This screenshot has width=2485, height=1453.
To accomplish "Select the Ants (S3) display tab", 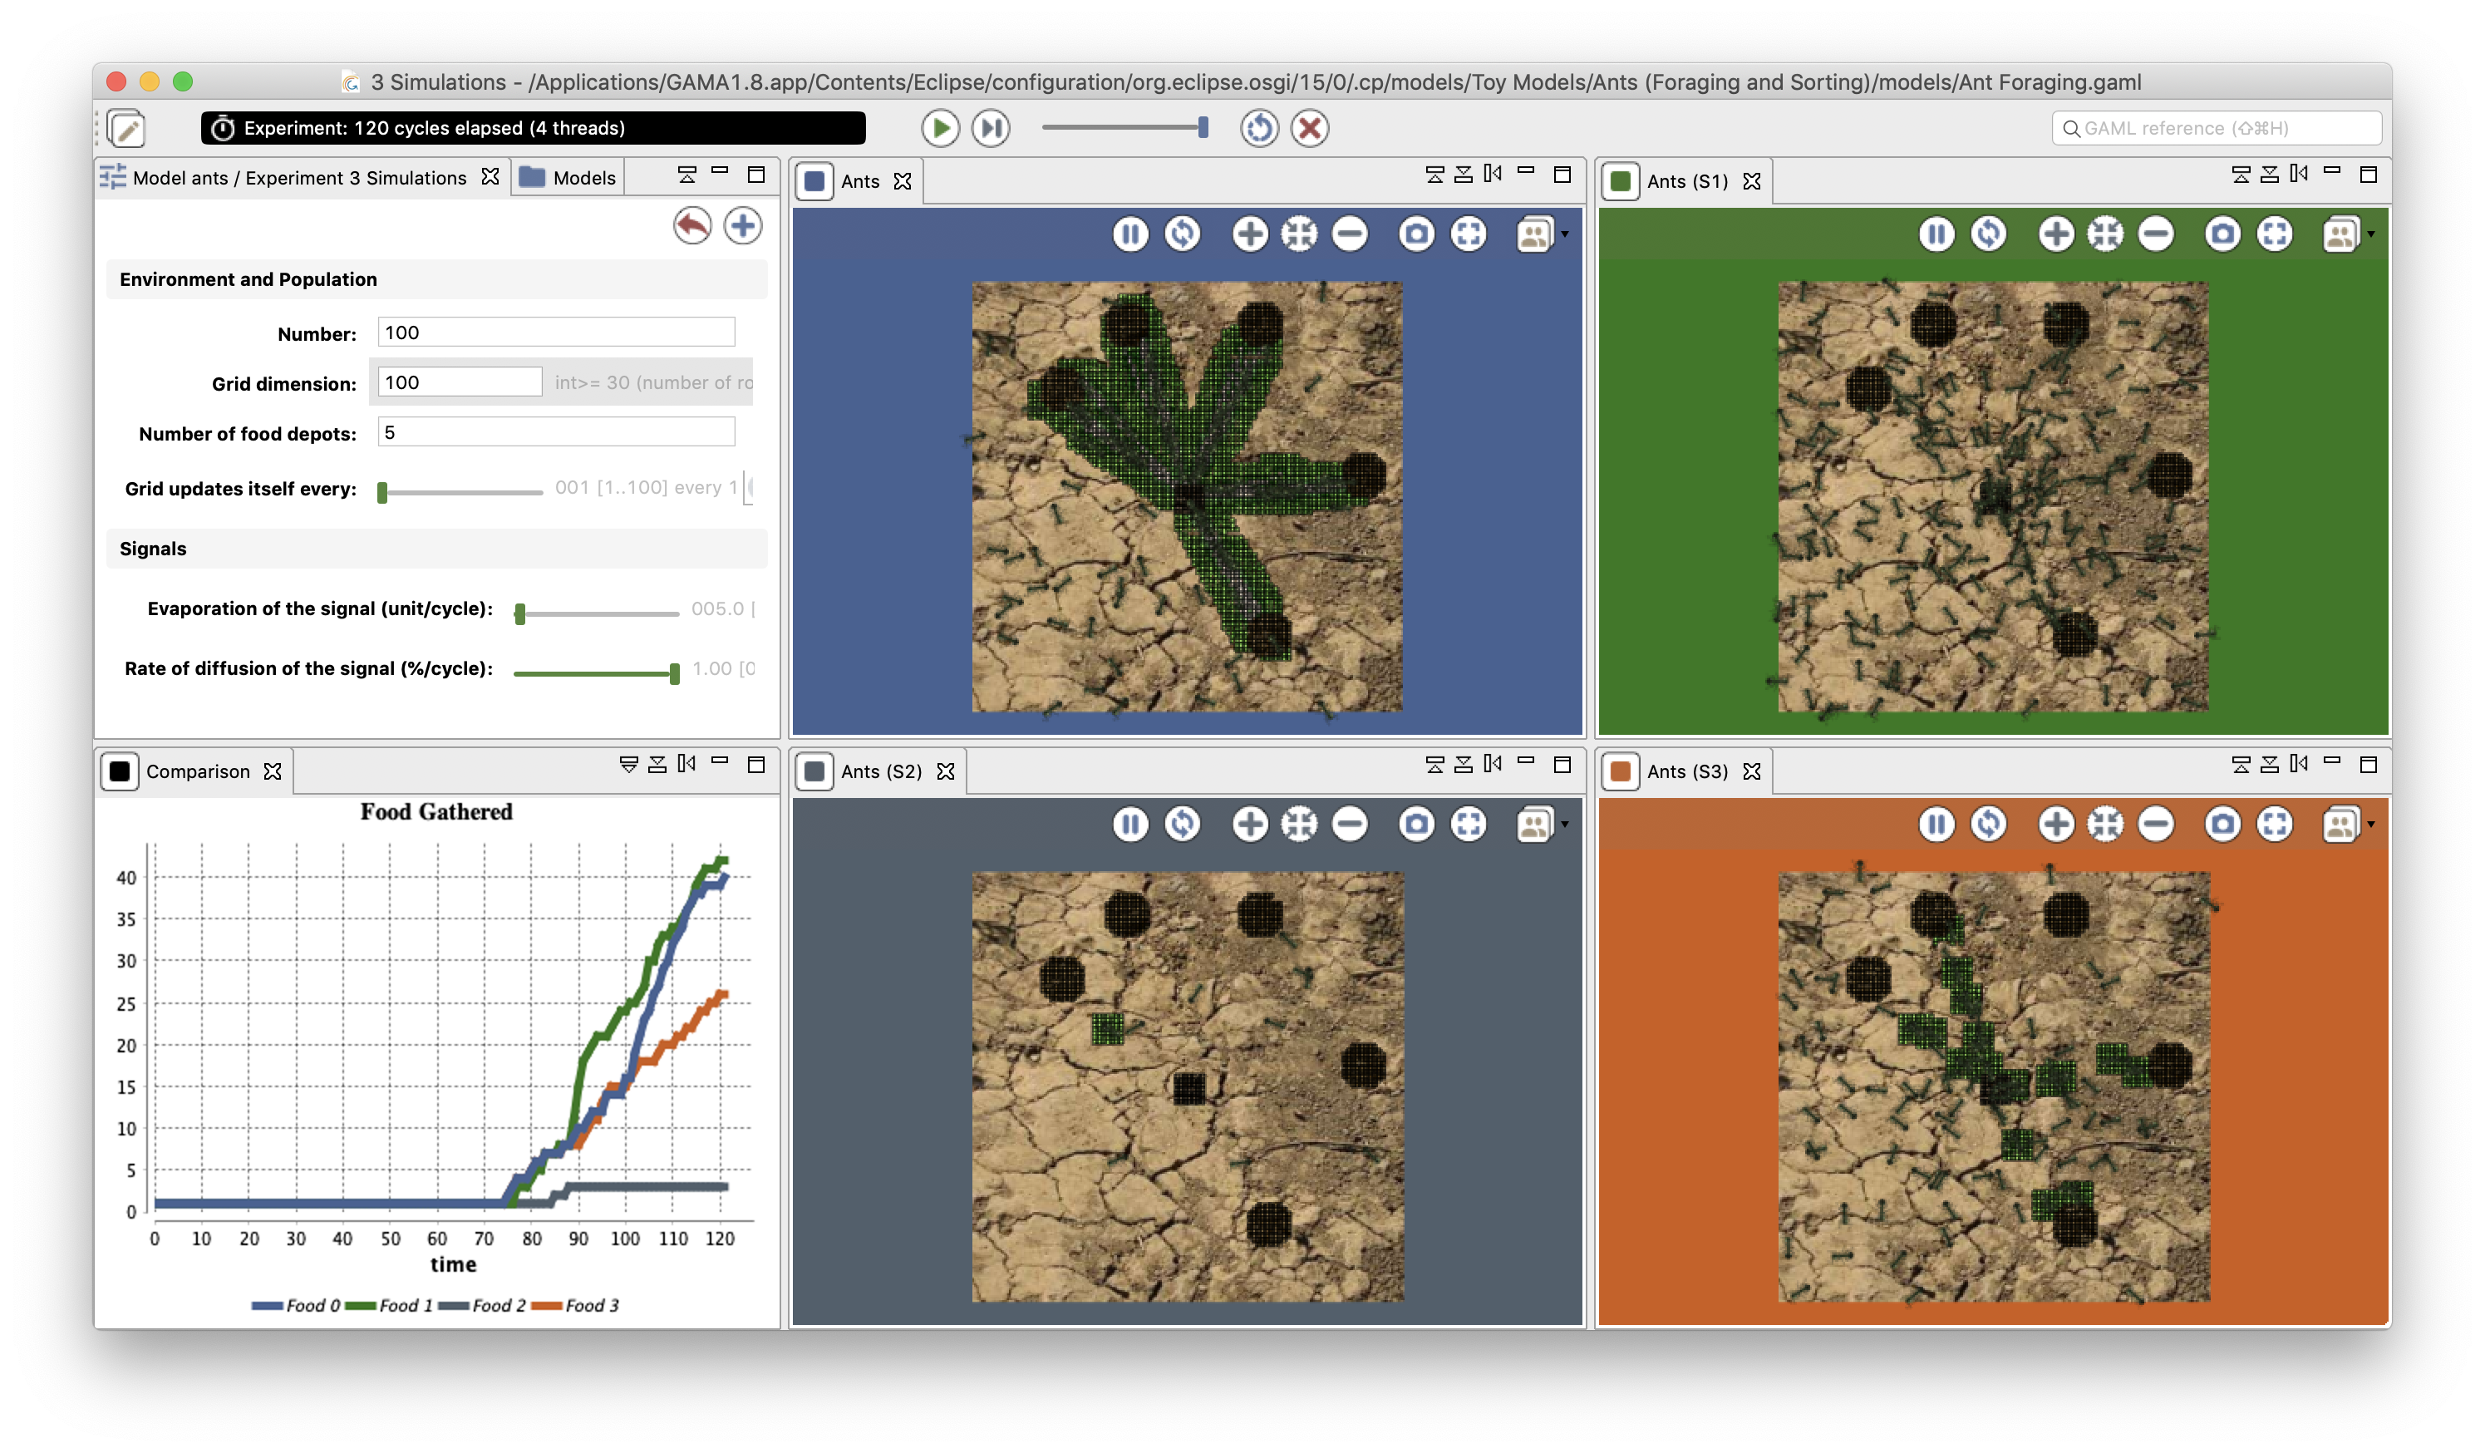I will click(x=1686, y=771).
